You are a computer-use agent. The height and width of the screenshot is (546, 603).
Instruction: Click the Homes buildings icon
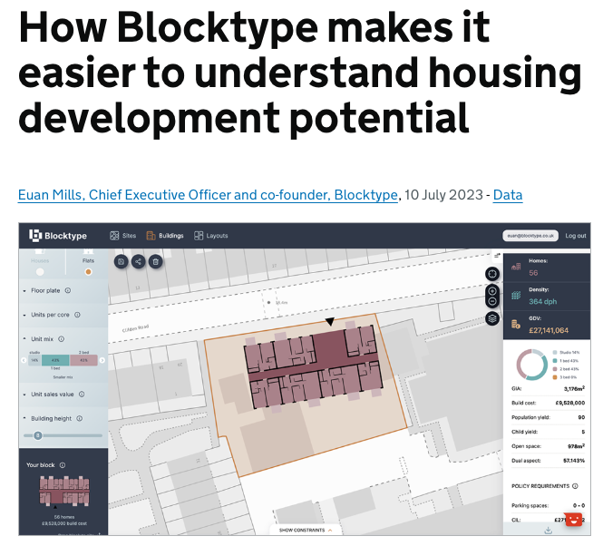516,267
